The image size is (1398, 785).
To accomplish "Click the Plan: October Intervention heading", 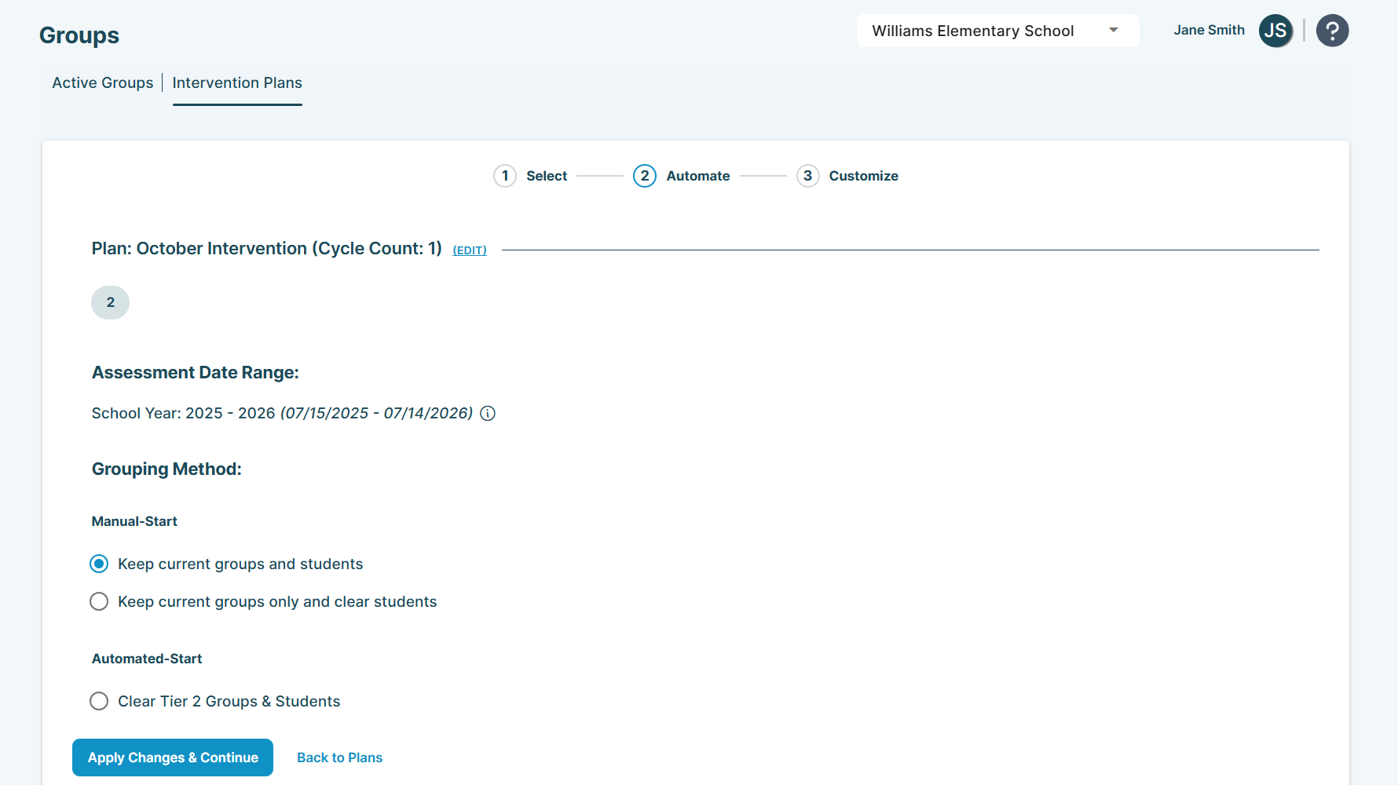I will pyautogui.click(x=267, y=248).
